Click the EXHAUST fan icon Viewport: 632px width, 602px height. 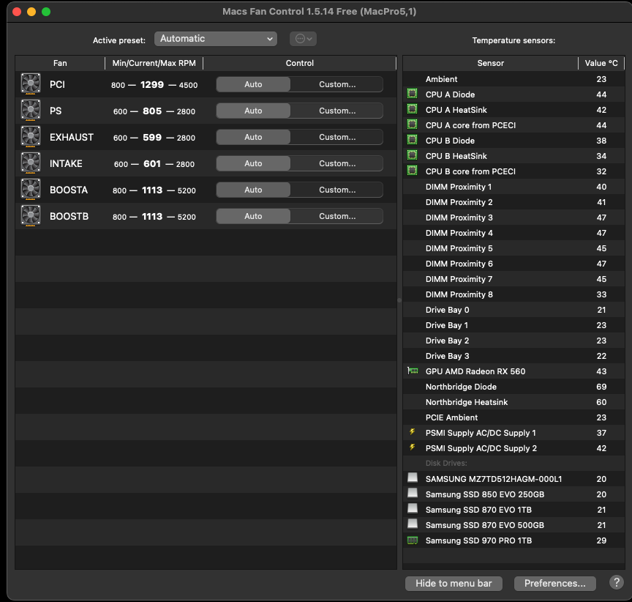pyautogui.click(x=31, y=136)
